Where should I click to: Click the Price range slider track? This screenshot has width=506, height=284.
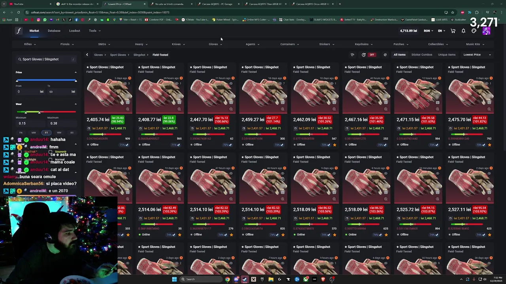tap(46, 81)
